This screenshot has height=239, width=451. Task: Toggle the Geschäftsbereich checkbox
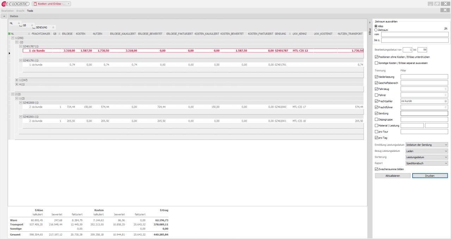tap(376, 83)
